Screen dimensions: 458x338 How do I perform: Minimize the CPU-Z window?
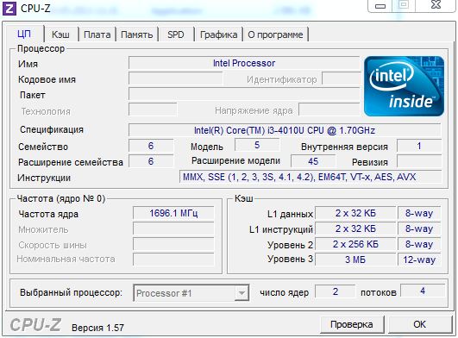pyautogui.click(x=380, y=6)
